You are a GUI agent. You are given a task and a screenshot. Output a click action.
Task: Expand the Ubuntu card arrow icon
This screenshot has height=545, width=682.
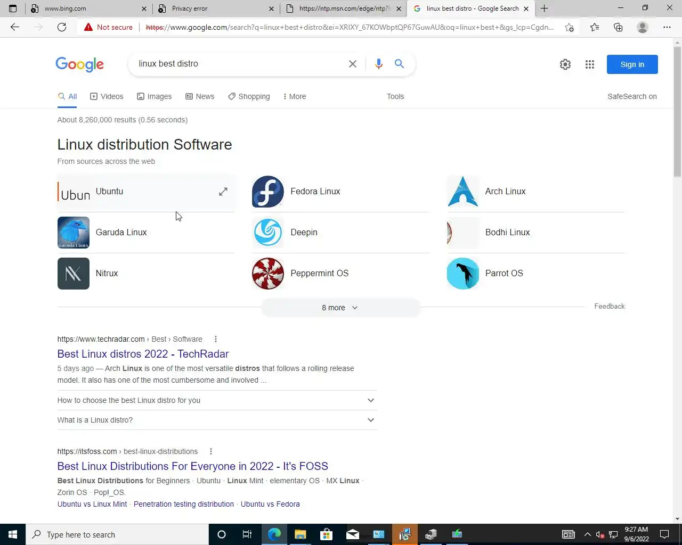[223, 192]
